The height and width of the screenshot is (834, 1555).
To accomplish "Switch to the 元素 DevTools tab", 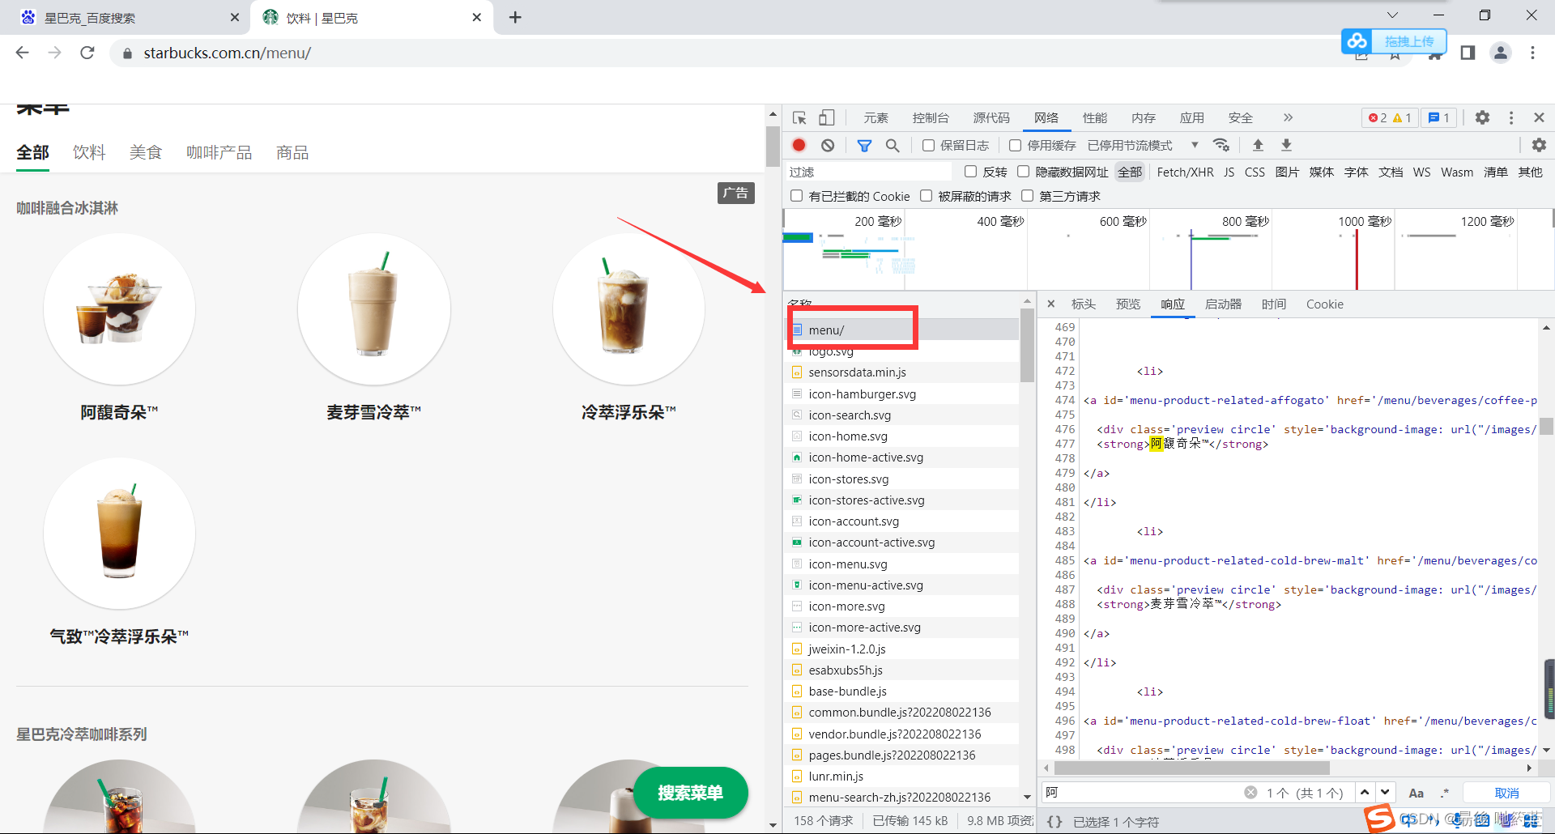I will click(875, 118).
